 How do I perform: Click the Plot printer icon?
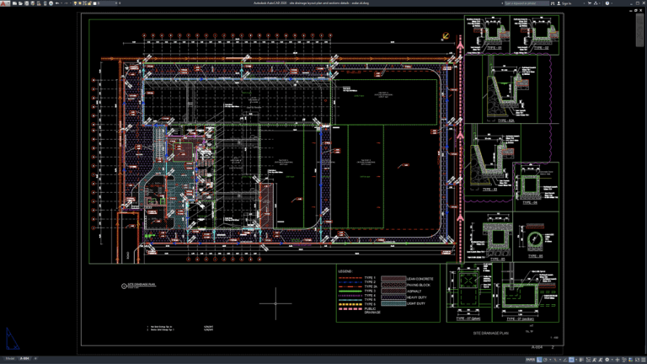[51, 3]
